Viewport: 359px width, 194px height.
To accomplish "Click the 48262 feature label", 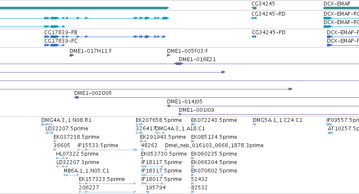I will click(149, 145).
